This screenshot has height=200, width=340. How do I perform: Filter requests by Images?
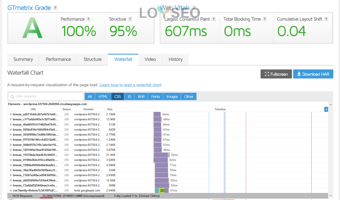tap(172, 97)
